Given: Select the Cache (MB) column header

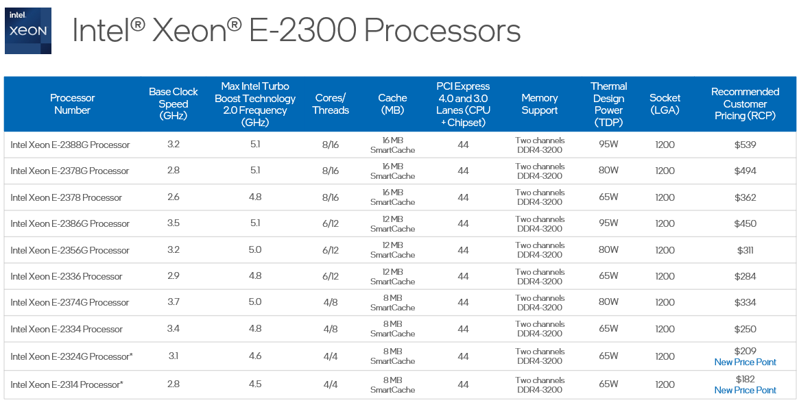Looking at the screenshot, I should [x=392, y=104].
